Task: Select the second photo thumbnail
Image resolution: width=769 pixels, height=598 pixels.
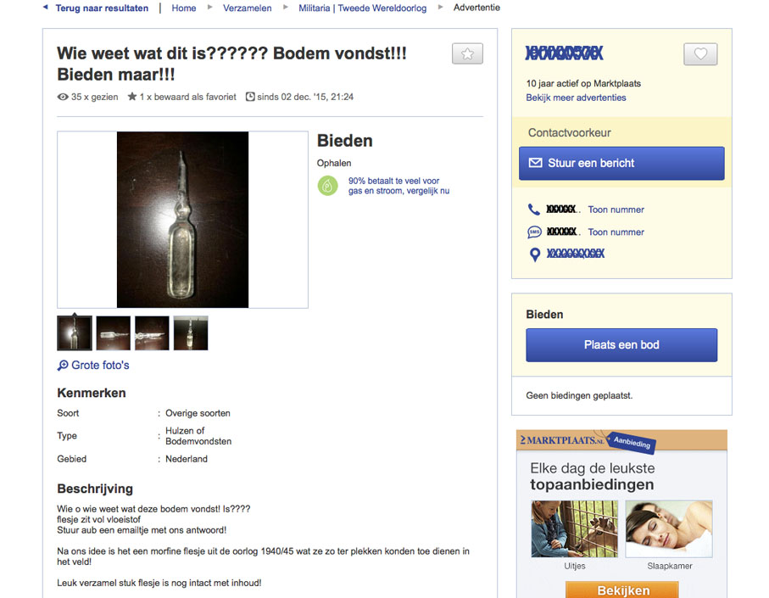Action: (114, 333)
